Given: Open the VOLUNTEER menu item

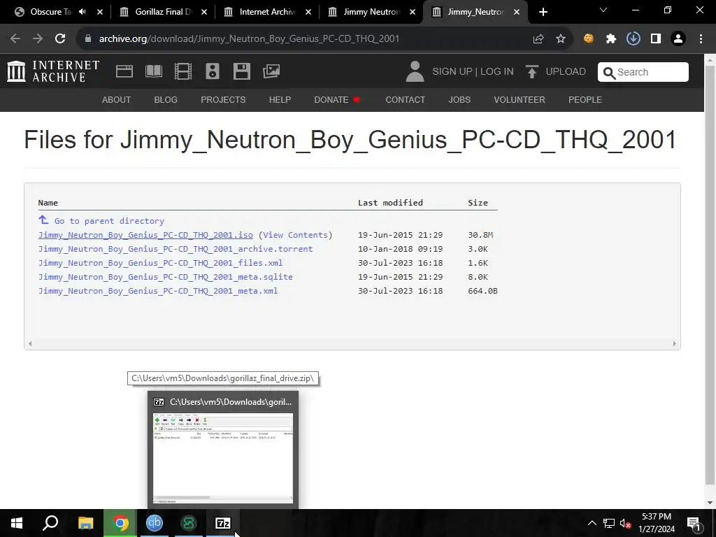Looking at the screenshot, I should (x=520, y=99).
